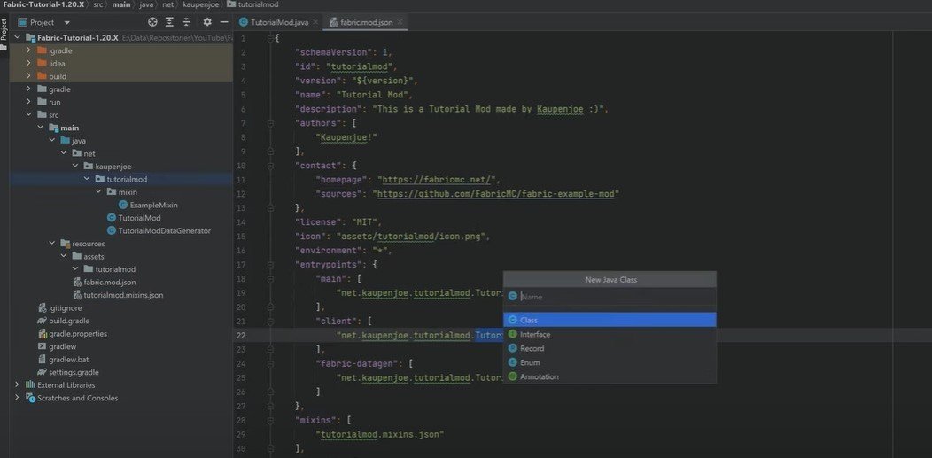The image size is (932, 458).
Task: Expand the run folder
Action: pos(28,102)
